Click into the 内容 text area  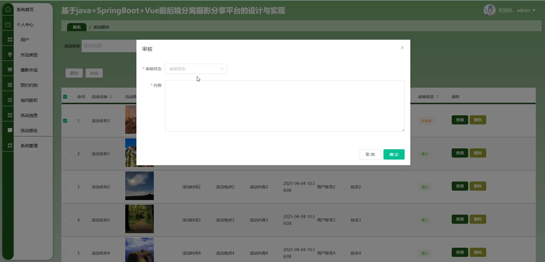(x=284, y=106)
